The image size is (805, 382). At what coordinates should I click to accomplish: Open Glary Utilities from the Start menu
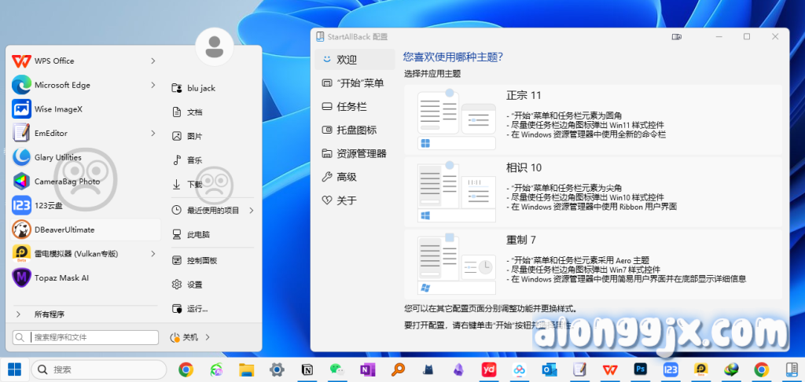85,158
